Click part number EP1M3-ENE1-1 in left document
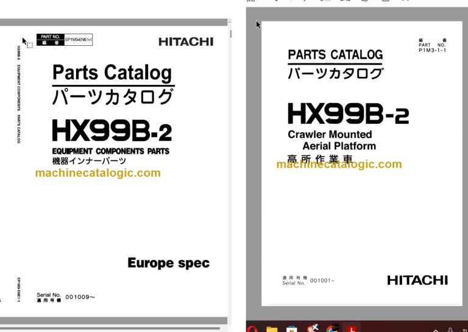Screen dimensions: 468x332 click(x=78, y=40)
